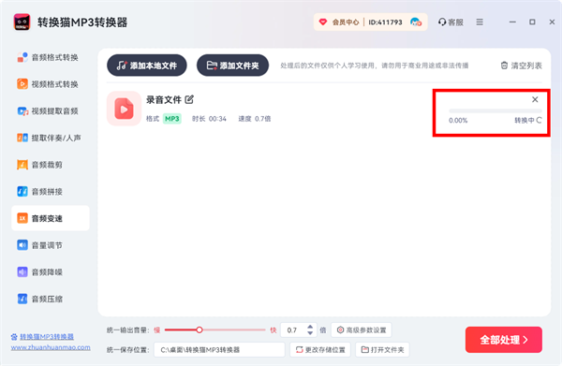562x366 pixels.
Task: Click the spinning 转换中 status icon
Action: [x=539, y=121]
